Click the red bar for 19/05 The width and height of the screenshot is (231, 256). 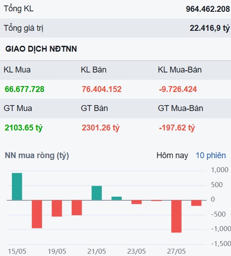pyautogui.click(x=57, y=208)
